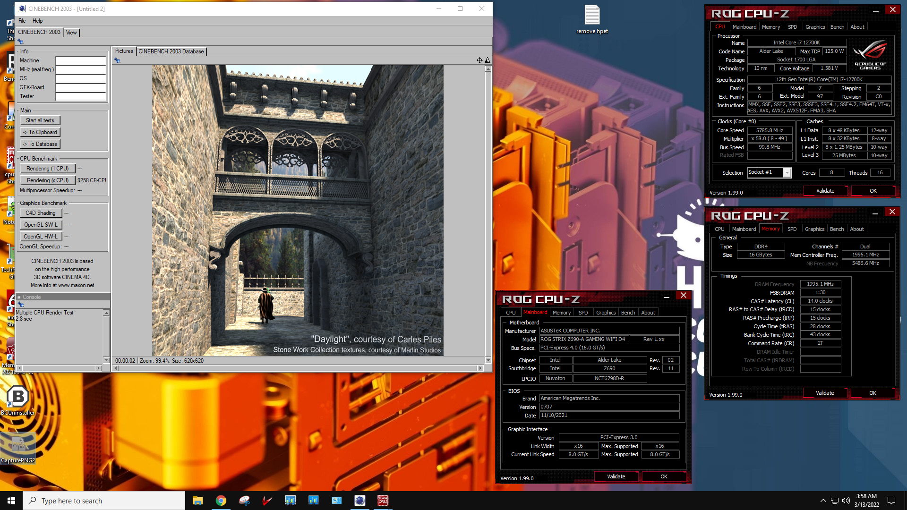The height and width of the screenshot is (510, 907).
Task: Click the small square icon beside Console title
Action: tap(19, 297)
